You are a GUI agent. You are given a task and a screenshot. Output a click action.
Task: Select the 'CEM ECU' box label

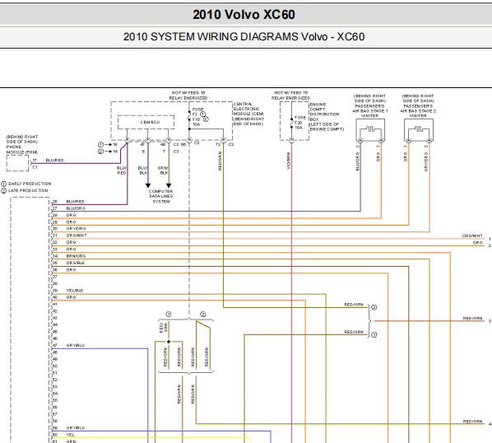150,122
